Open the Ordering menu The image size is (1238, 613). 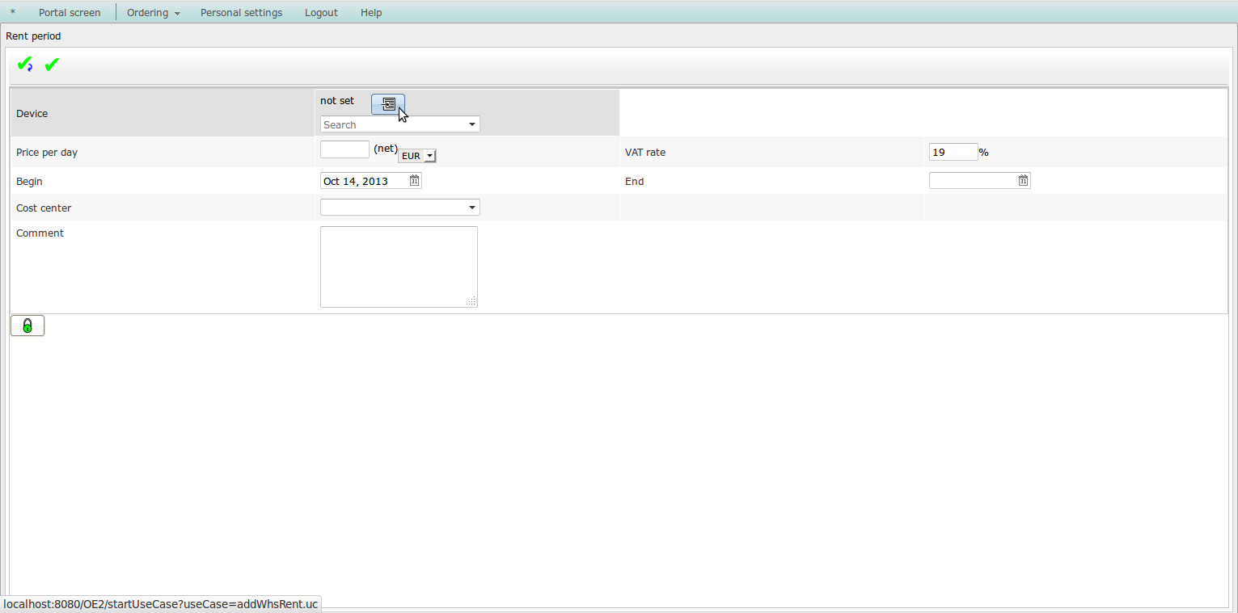[153, 13]
